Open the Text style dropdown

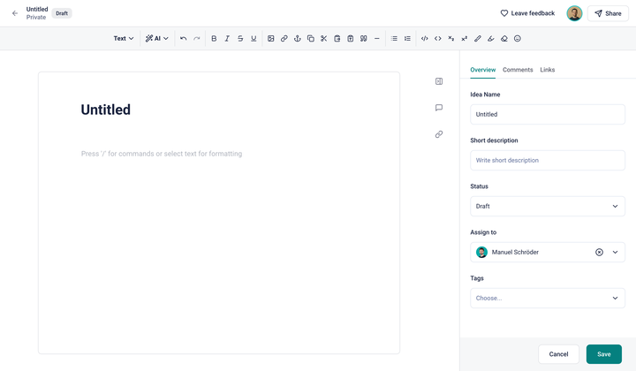coord(124,39)
